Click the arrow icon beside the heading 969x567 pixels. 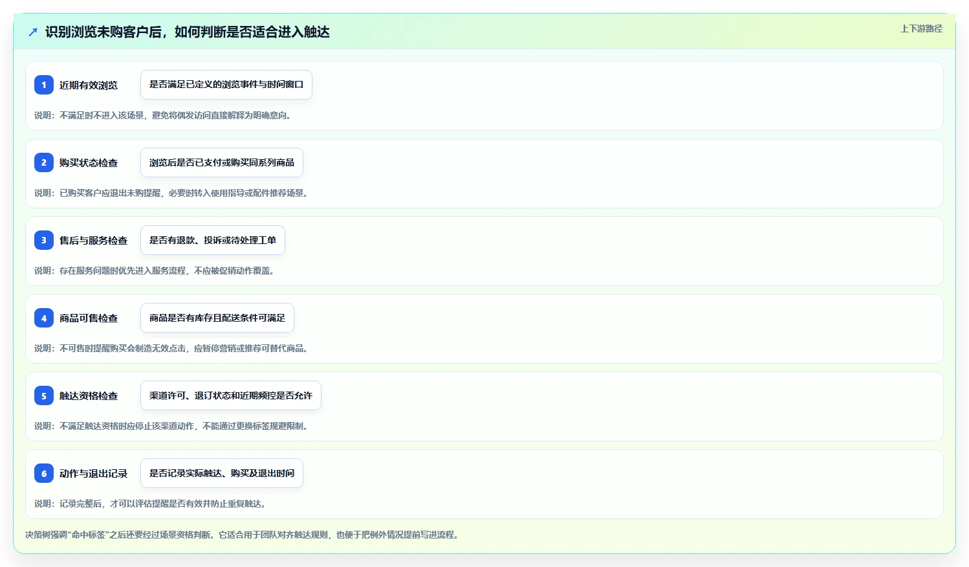pyautogui.click(x=33, y=32)
